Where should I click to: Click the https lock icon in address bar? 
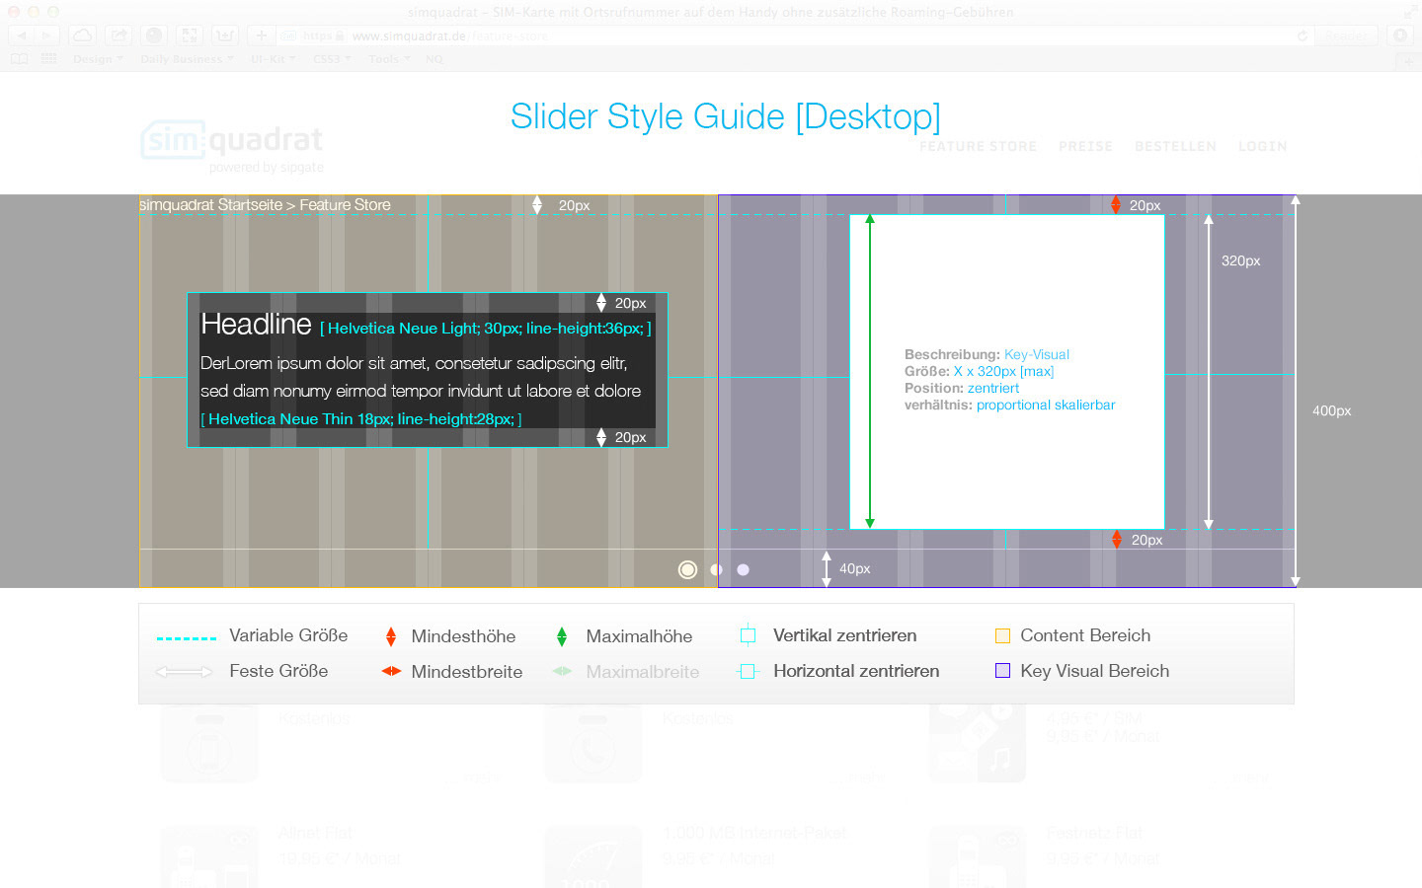pyautogui.click(x=340, y=36)
